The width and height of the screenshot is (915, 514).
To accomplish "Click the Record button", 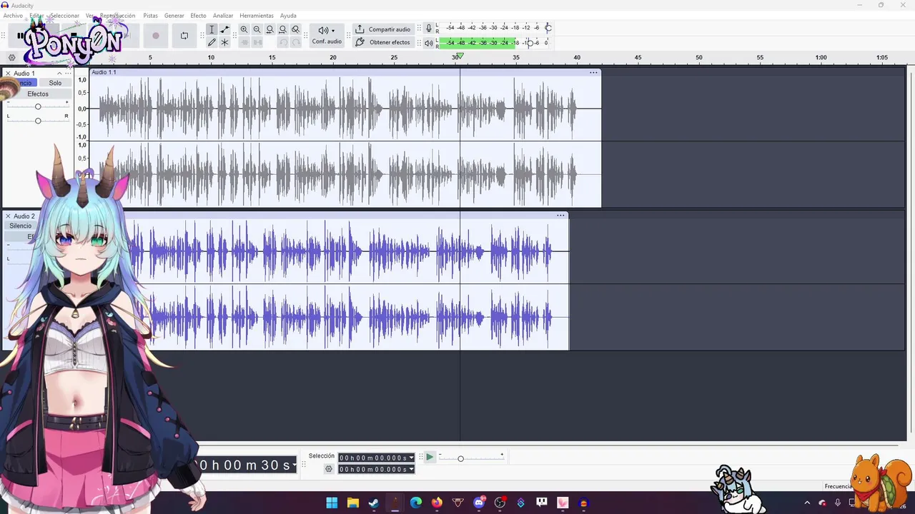I will pyautogui.click(x=155, y=36).
